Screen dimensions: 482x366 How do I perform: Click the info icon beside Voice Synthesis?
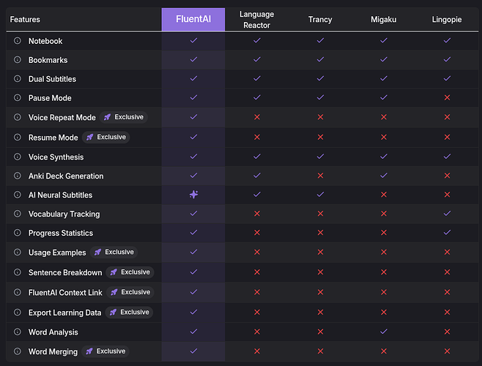point(18,157)
